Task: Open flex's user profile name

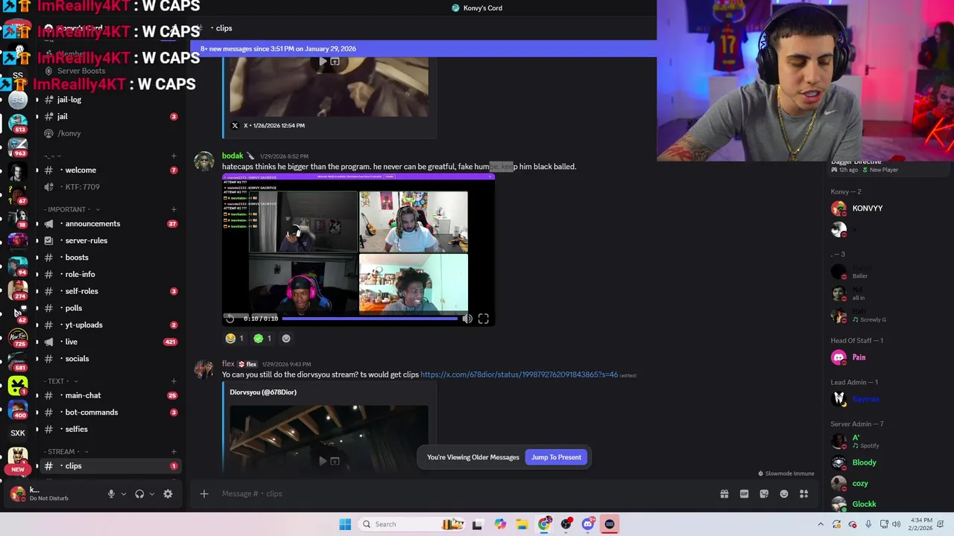Action: click(x=228, y=364)
